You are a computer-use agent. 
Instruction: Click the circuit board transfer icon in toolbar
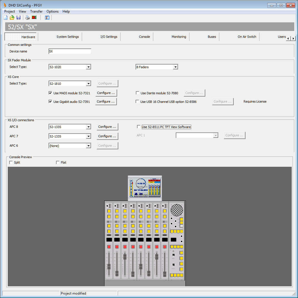click(34, 18)
